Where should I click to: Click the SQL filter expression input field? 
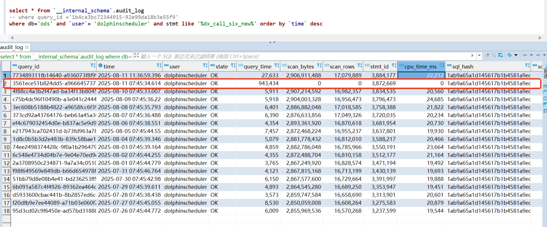click(x=304, y=56)
